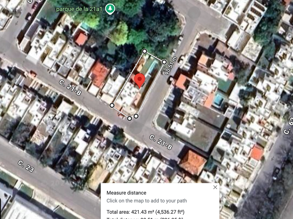Click the direction arrow on the C. 62 road

point(272,159)
